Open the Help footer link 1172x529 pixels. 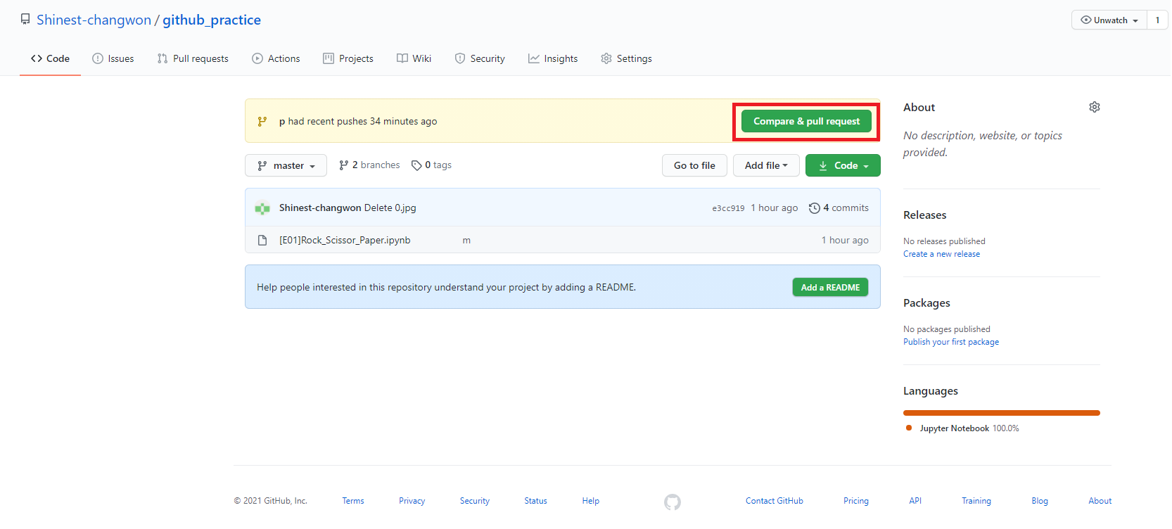(590, 501)
